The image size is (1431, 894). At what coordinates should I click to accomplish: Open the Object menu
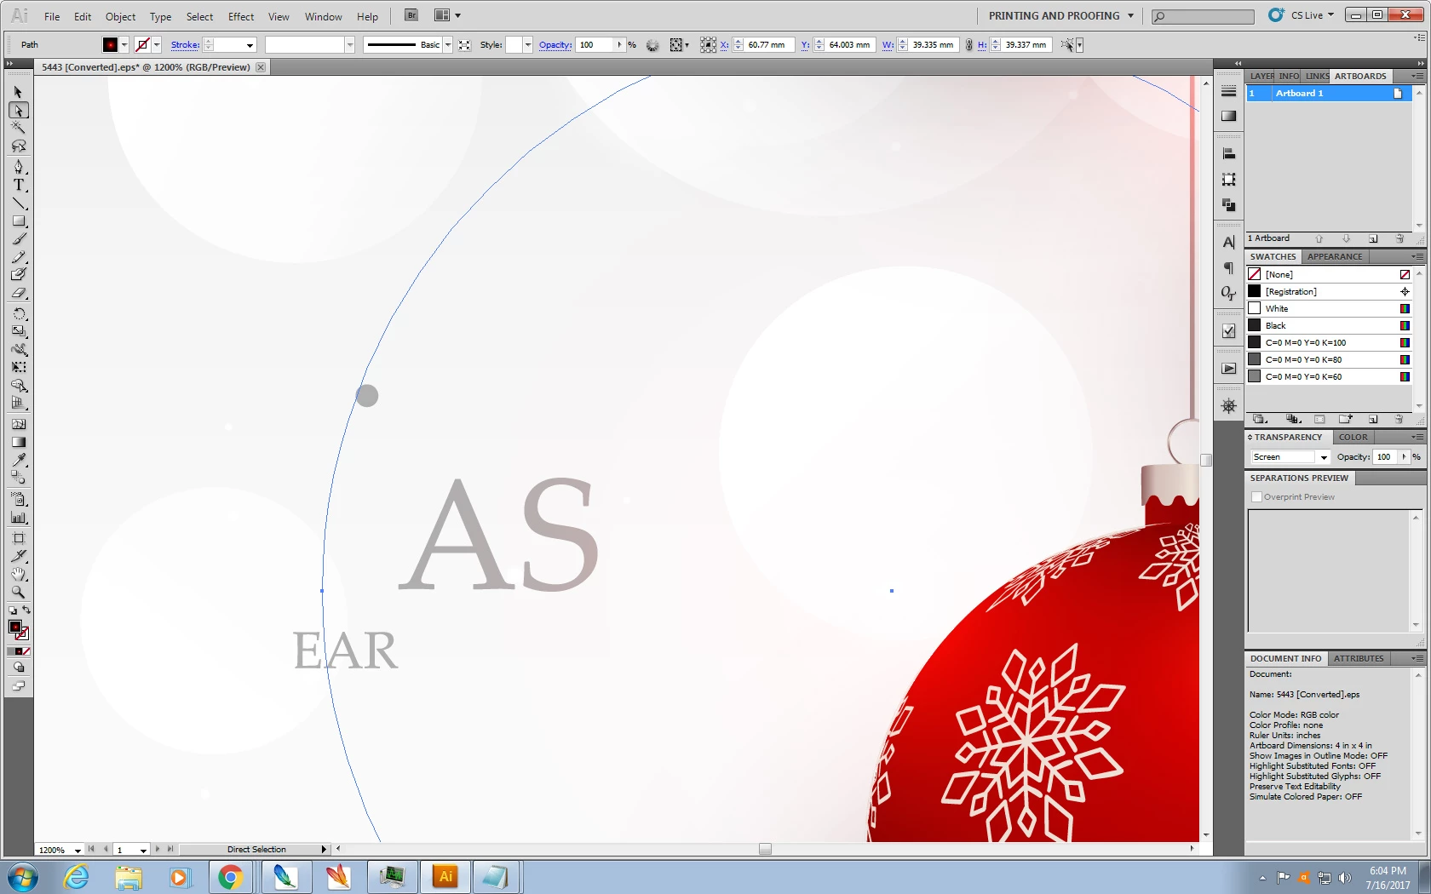pos(120,16)
